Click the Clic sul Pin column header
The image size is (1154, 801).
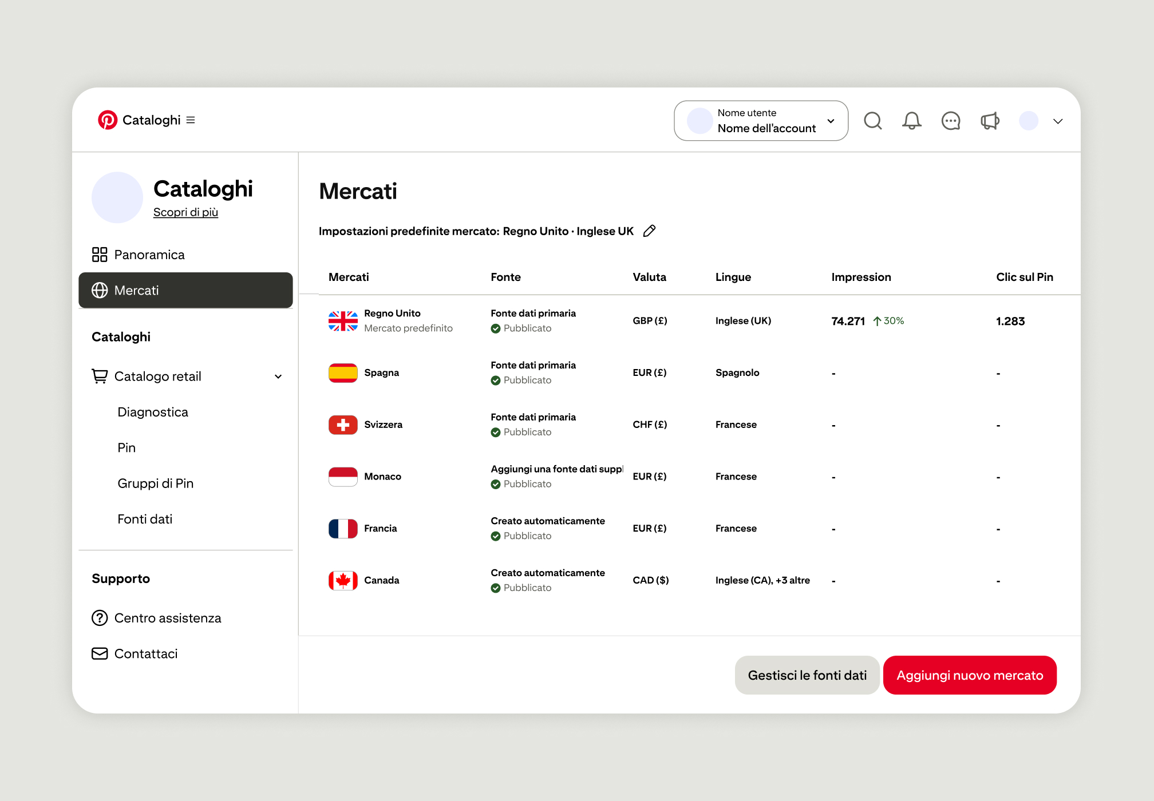point(1025,277)
